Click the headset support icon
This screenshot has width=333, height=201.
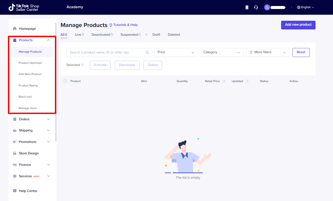tap(256, 7)
